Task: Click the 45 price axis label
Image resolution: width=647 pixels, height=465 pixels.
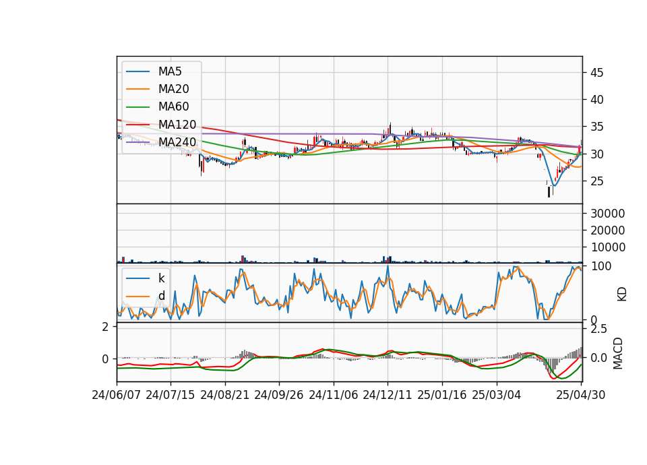Action: point(596,73)
